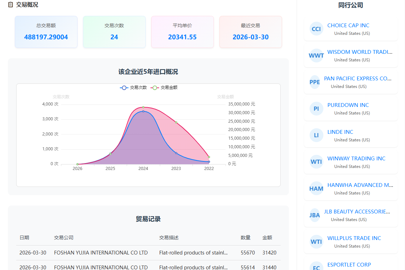Open PUREDOWN INC company link
The image size is (405, 270).
pyautogui.click(x=348, y=105)
